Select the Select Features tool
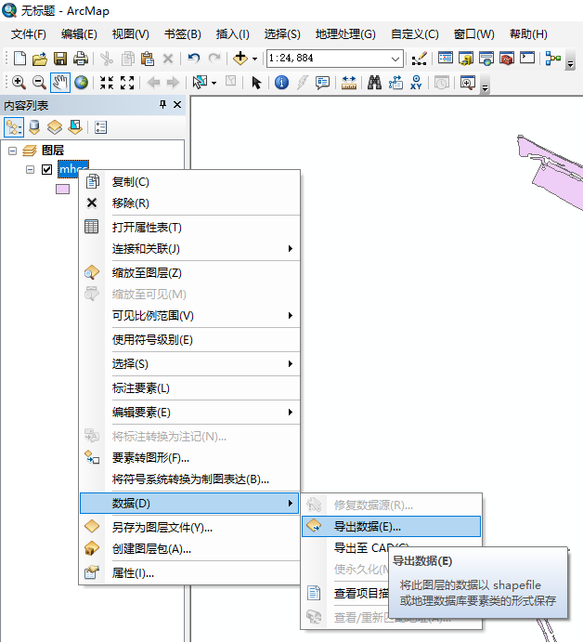Image resolution: width=583 pixels, height=643 pixels. (200, 83)
